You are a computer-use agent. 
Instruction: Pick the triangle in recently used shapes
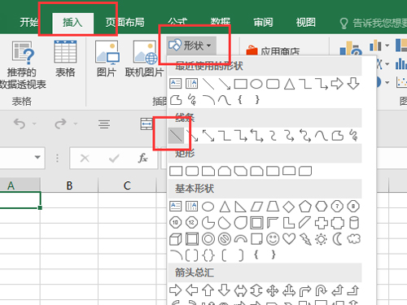point(289,84)
